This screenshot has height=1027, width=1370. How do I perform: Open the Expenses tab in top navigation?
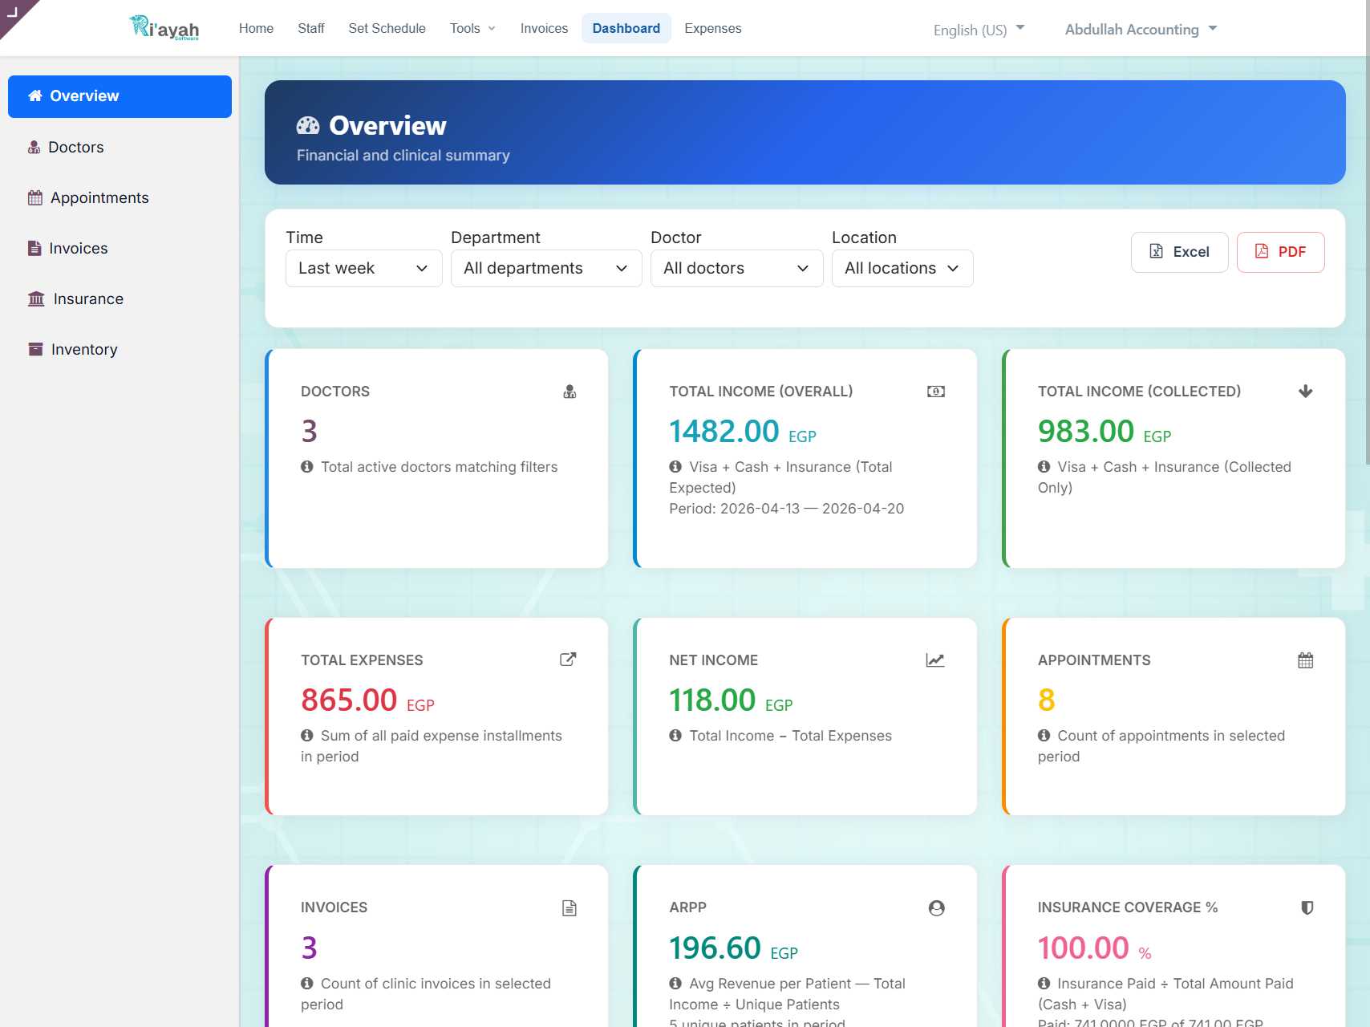tap(713, 28)
